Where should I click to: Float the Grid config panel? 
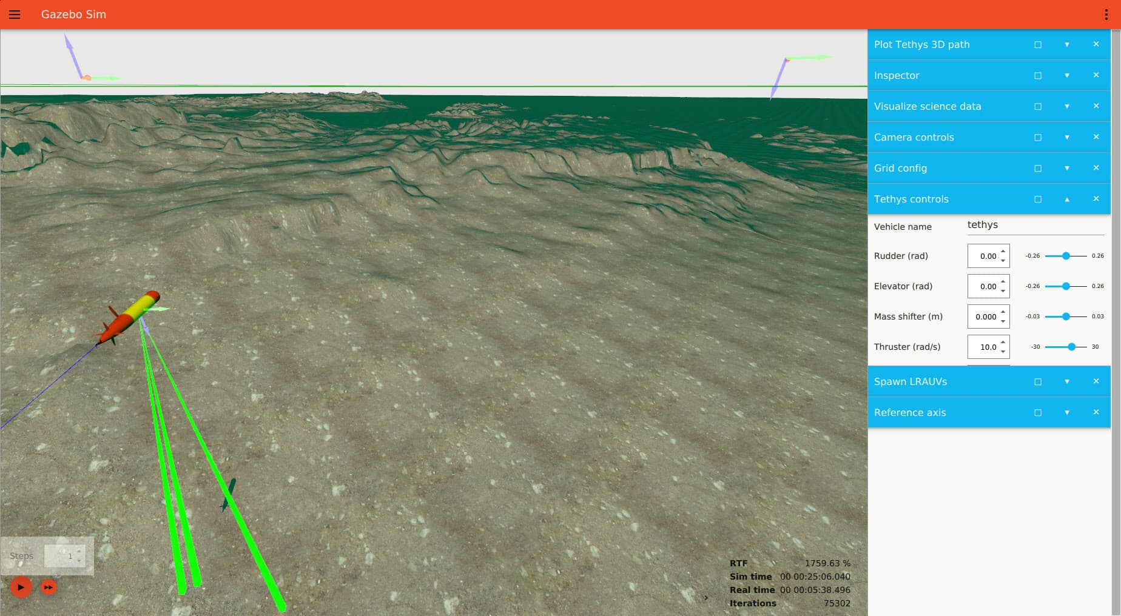point(1038,168)
